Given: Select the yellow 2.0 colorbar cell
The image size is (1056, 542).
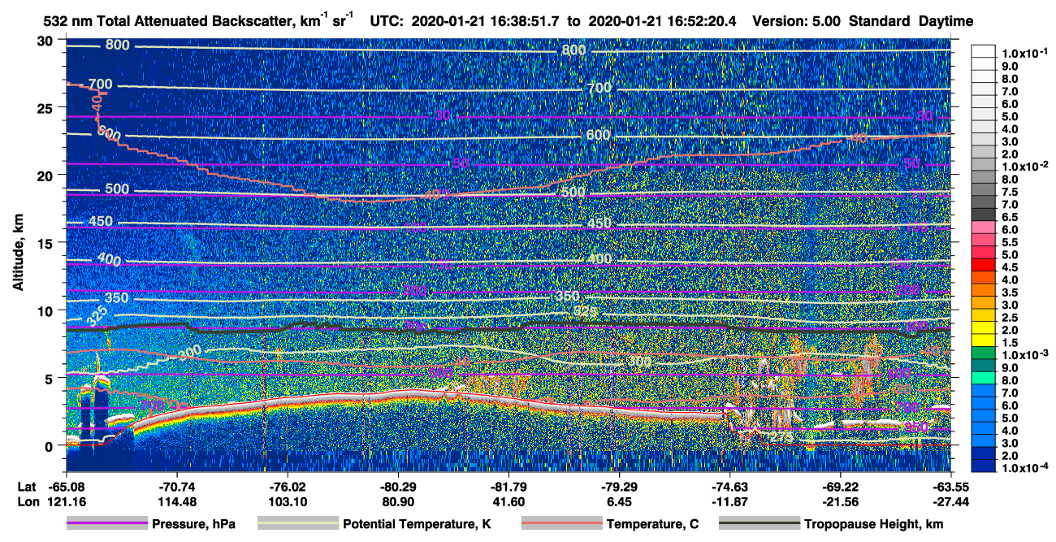Looking at the screenshot, I should (x=985, y=330).
